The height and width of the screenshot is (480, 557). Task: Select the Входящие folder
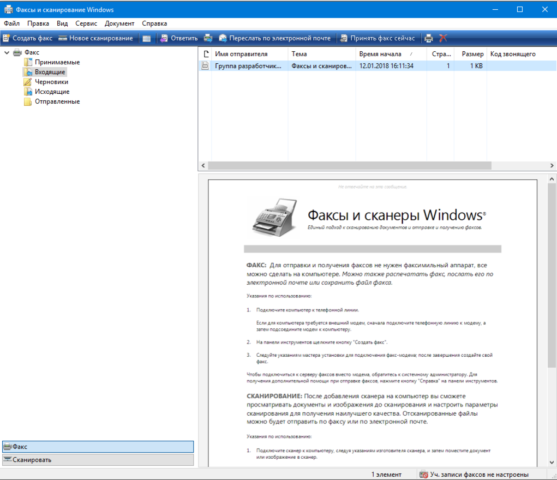pyautogui.click(x=50, y=72)
